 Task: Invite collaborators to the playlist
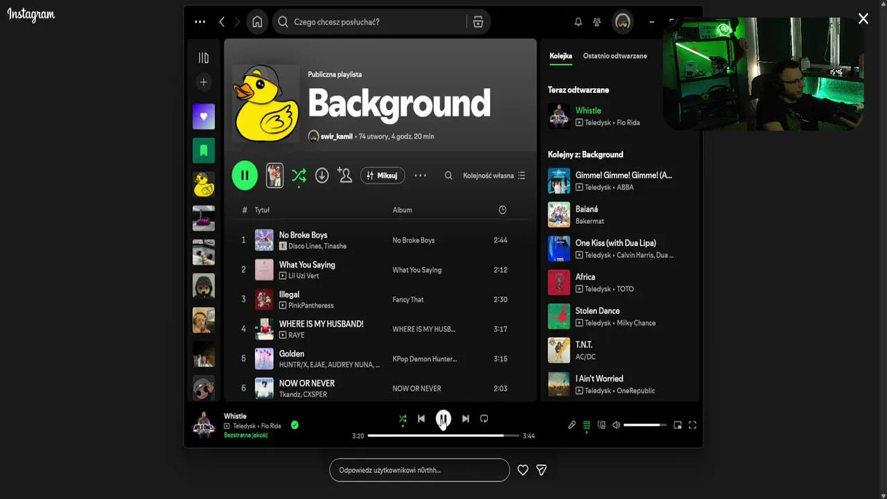tap(344, 175)
